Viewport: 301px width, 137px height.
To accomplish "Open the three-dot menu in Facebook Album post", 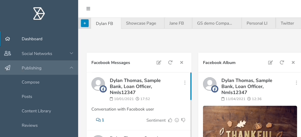I will click(296, 83).
